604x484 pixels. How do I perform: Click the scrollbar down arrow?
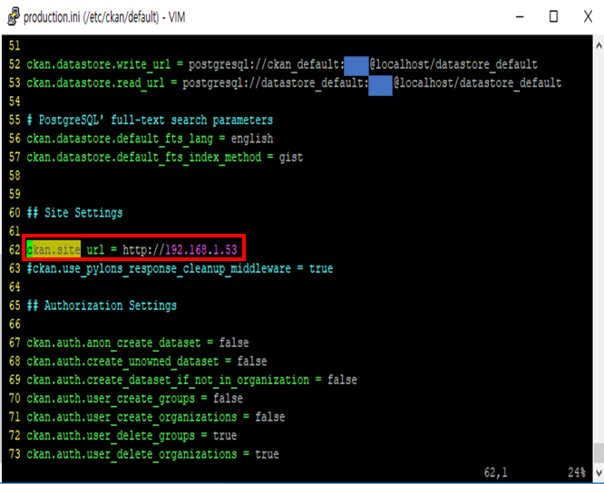[599, 472]
